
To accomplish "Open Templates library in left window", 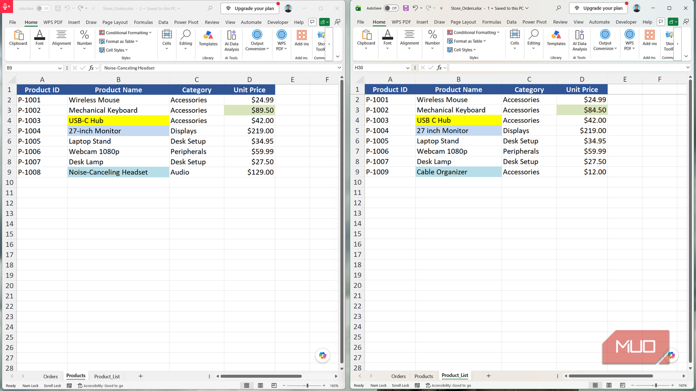I will [x=208, y=38].
